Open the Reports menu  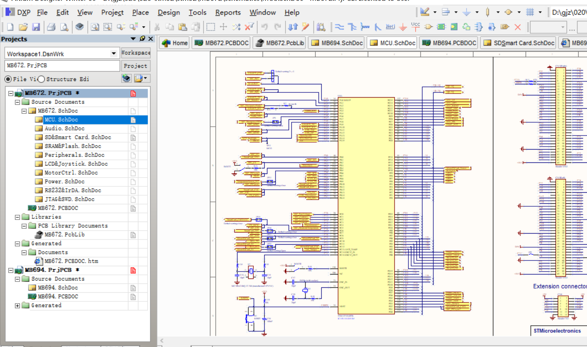coord(228,12)
